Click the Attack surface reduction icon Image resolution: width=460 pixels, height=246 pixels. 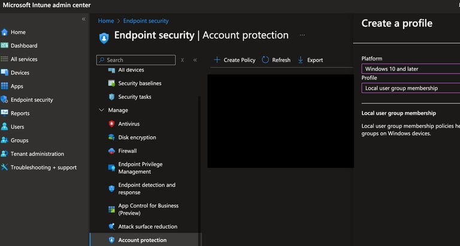[x=111, y=226]
